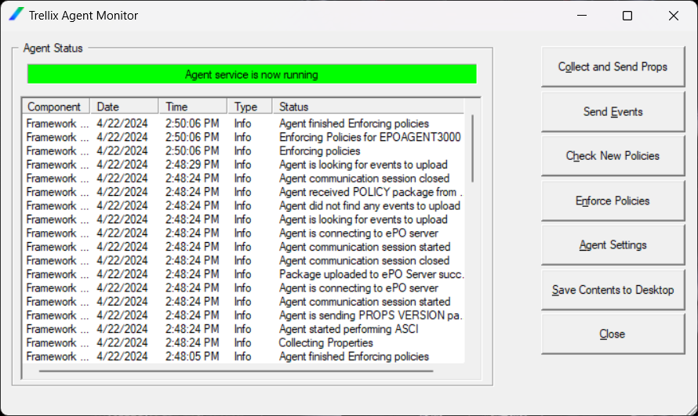Viewport: 698px width, 416px height.
Task: Click the vertical scrollbar of the log list
Action: (472, 149)
